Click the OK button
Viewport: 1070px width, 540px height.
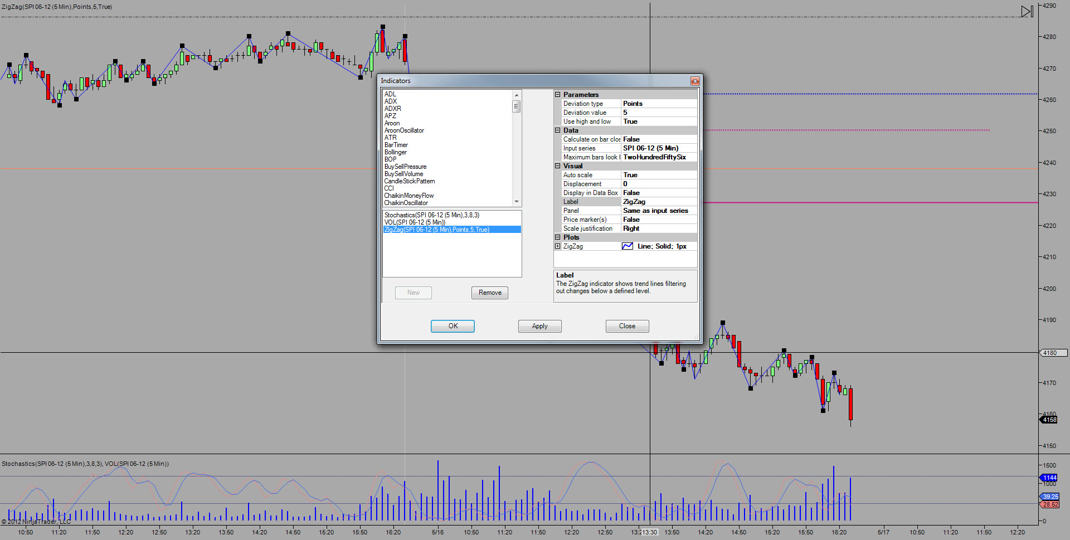(x=453, y=326)
